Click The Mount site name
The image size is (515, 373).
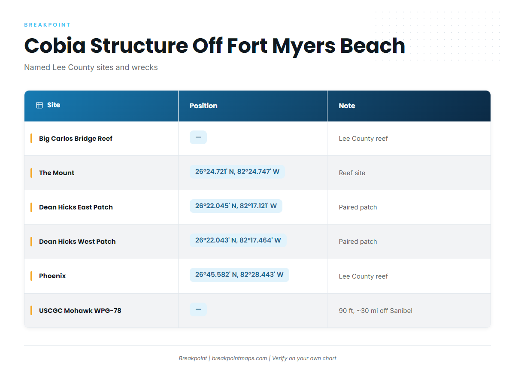(57, 173)
